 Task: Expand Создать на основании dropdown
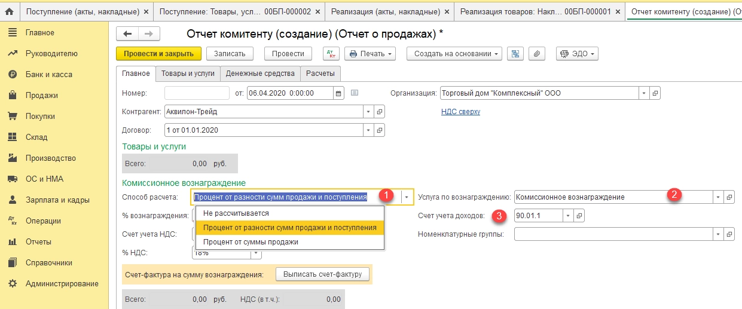tap(454, 53)
